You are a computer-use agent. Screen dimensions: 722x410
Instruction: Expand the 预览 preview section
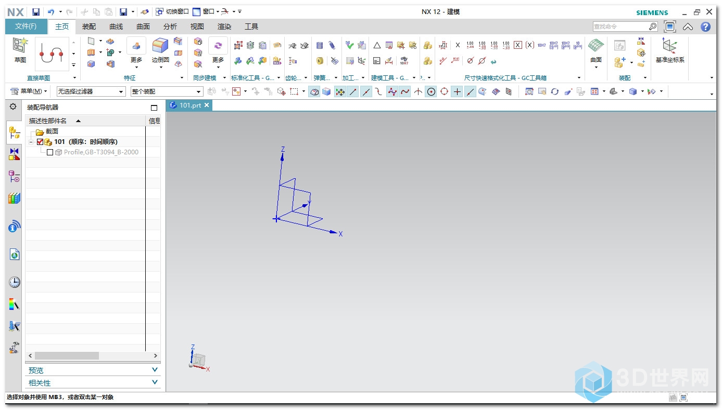click(93, 370)
